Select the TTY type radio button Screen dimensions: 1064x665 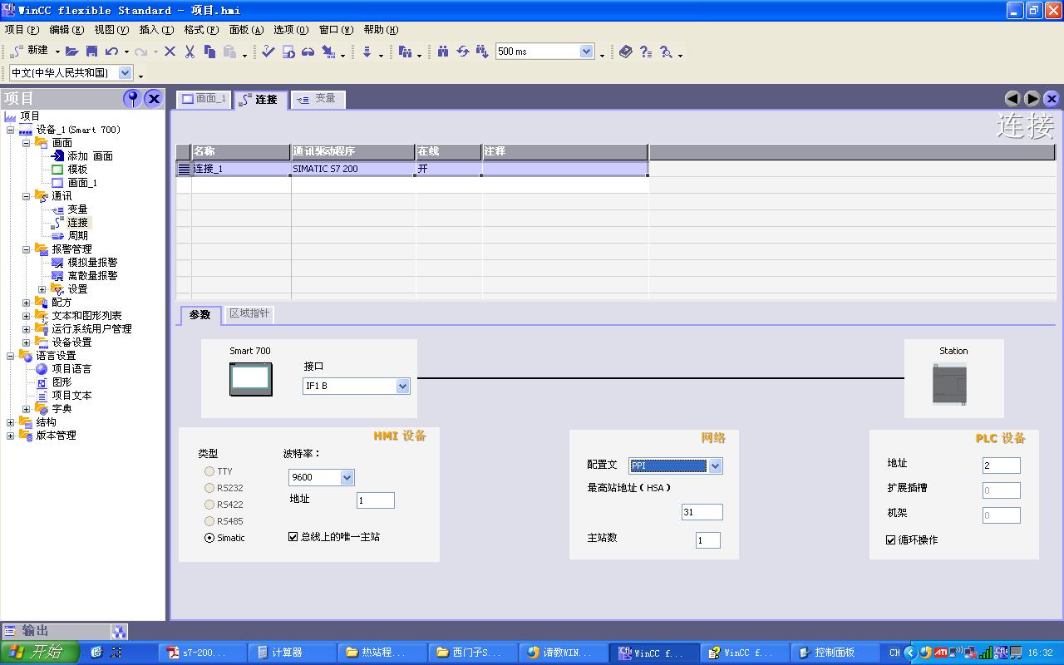coord(209,471)
